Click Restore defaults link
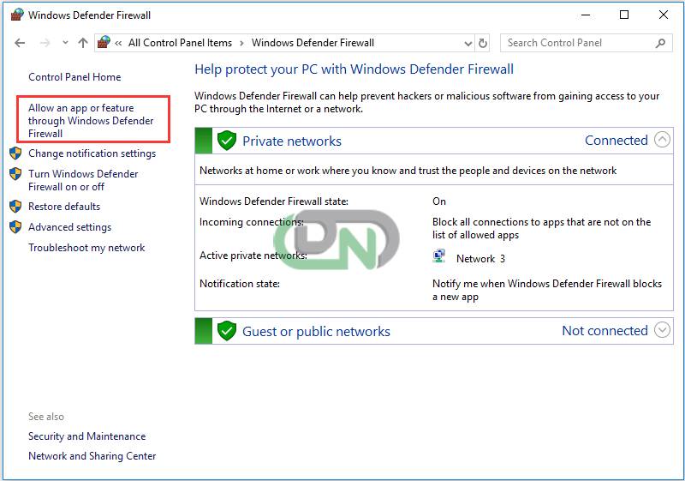 [x=64, y=207]
